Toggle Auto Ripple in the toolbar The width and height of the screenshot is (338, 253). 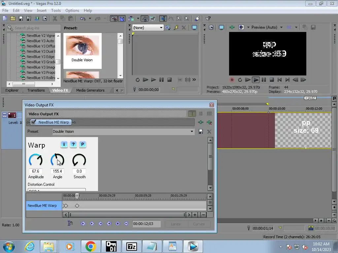(x=131, y=18)
